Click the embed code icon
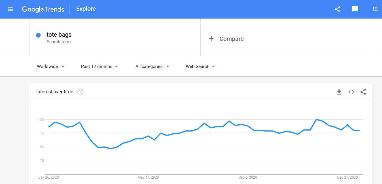 (x=351, y=92)
